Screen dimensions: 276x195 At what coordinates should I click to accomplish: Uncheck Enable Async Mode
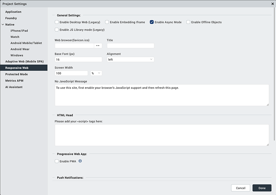click(152, 22)
